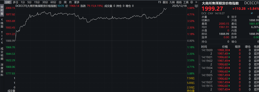Open the settings gear in chart toolbar
The height and width of the screenshot is (92, 259).
click(x=192, y=2)
